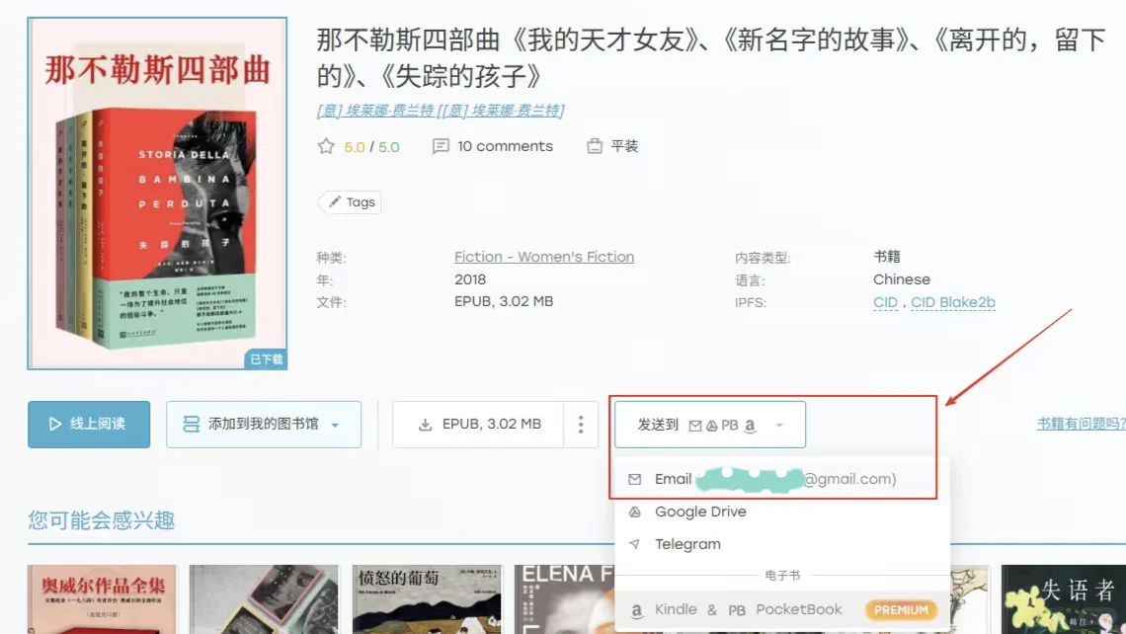Open the 奥威尔作品全集 recommended book
This screenshot has width=1126, height=634.
pyautogui.click(x=102, y=598)
